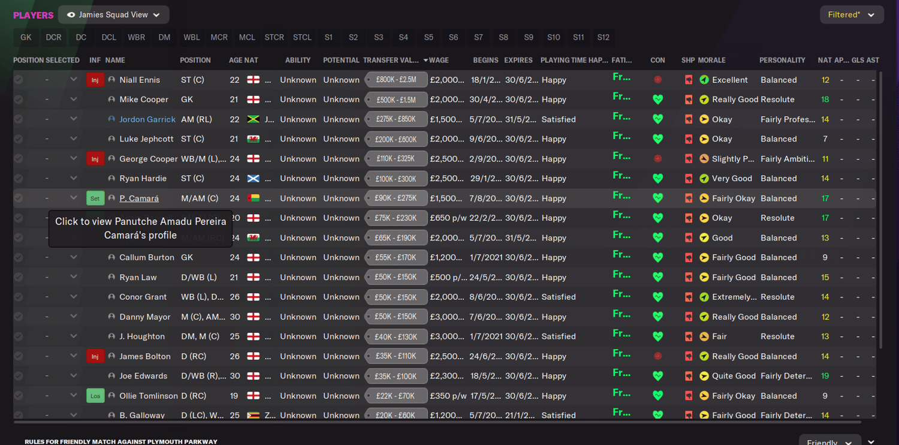Click the morale icon for George Cooper
The image size is (899, 445).
click(704, 159)
